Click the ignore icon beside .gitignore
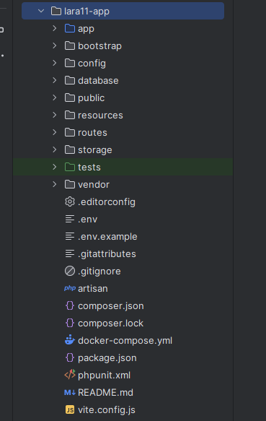 [70, 271]
